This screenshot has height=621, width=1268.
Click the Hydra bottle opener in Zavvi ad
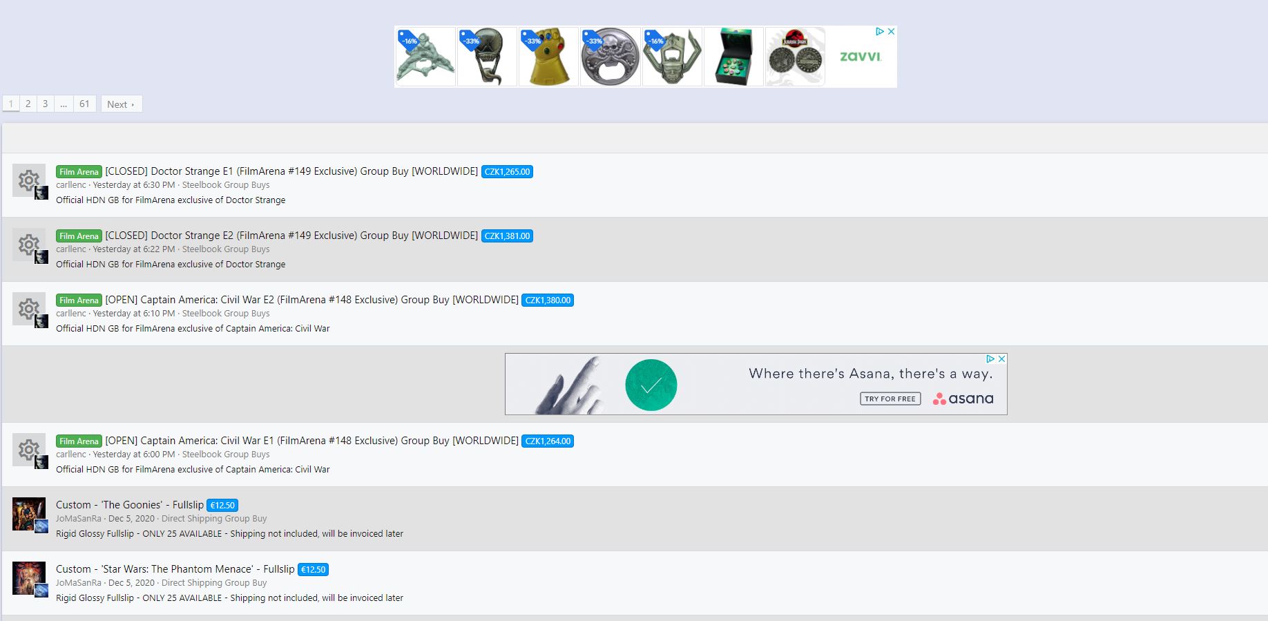(610, 57)
